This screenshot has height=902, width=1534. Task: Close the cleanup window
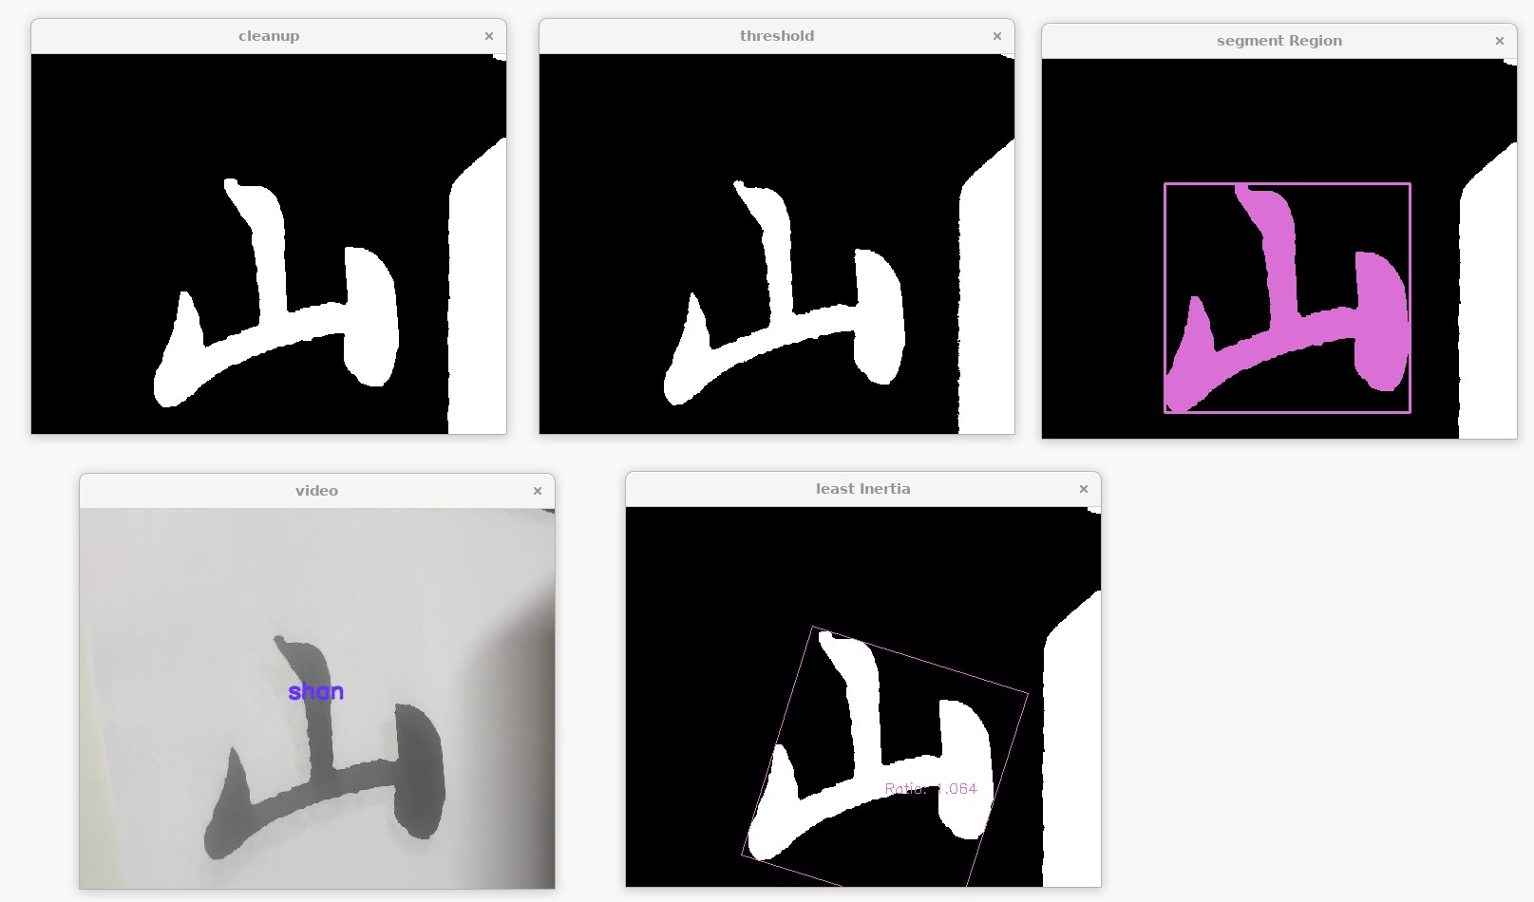(489, 36)
